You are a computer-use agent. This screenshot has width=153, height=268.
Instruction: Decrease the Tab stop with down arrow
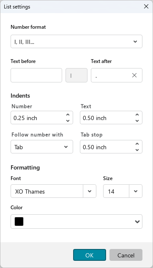(x=137, y=150)
